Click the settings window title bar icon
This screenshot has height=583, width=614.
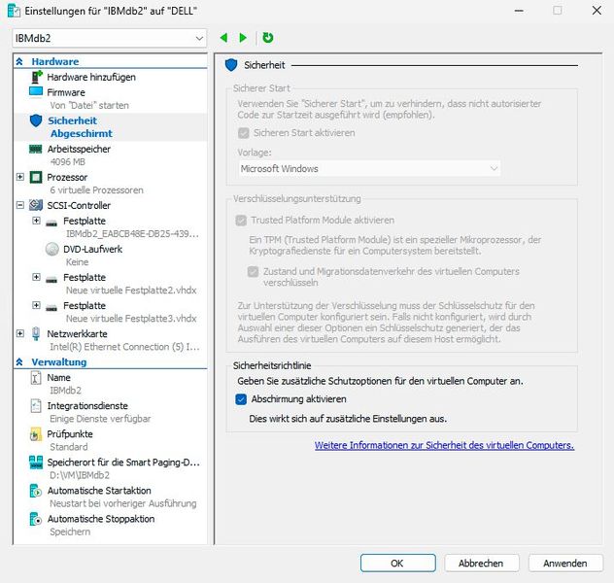pos(14,11)
